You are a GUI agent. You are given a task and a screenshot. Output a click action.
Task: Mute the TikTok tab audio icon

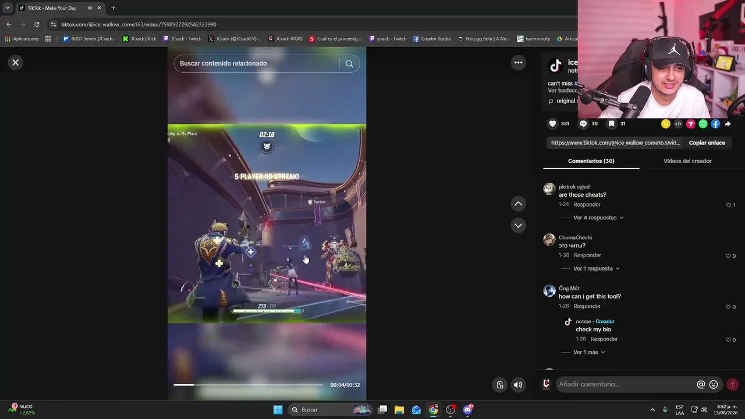[x=90, y=8]
